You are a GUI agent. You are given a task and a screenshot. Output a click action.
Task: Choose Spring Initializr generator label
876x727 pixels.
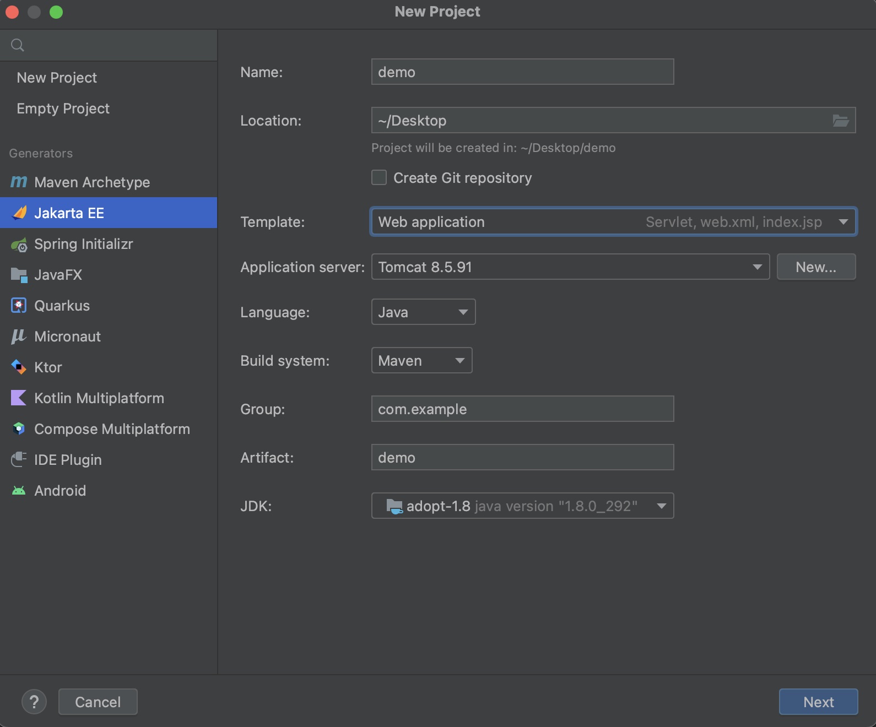tap(84, 244)
